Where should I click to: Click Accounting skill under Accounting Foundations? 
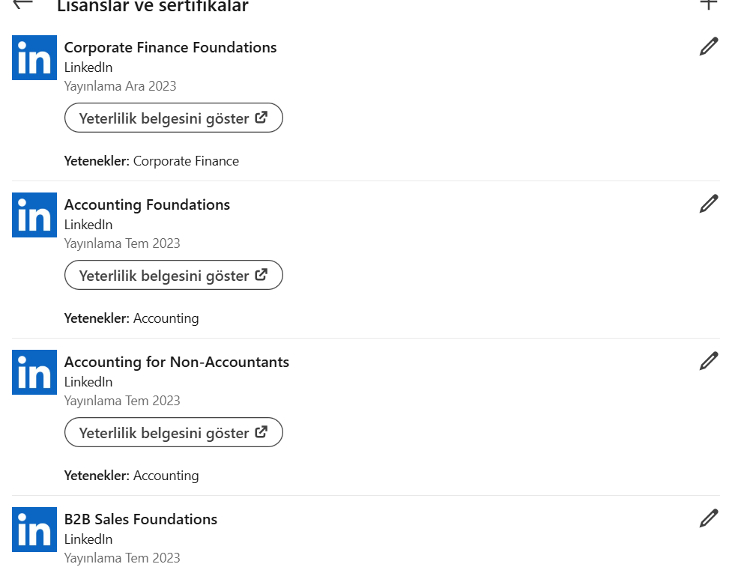[x=166, y=318]
